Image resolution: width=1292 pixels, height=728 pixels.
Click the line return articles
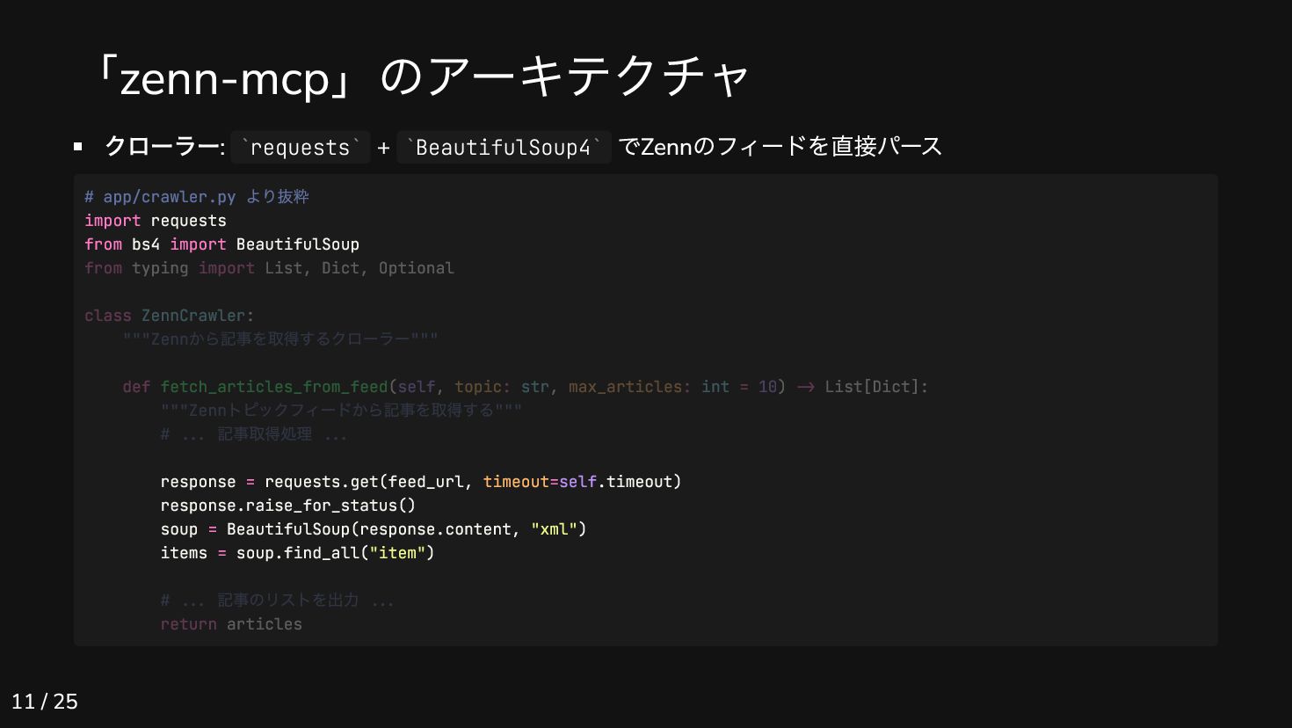click(x=231, y=624)
